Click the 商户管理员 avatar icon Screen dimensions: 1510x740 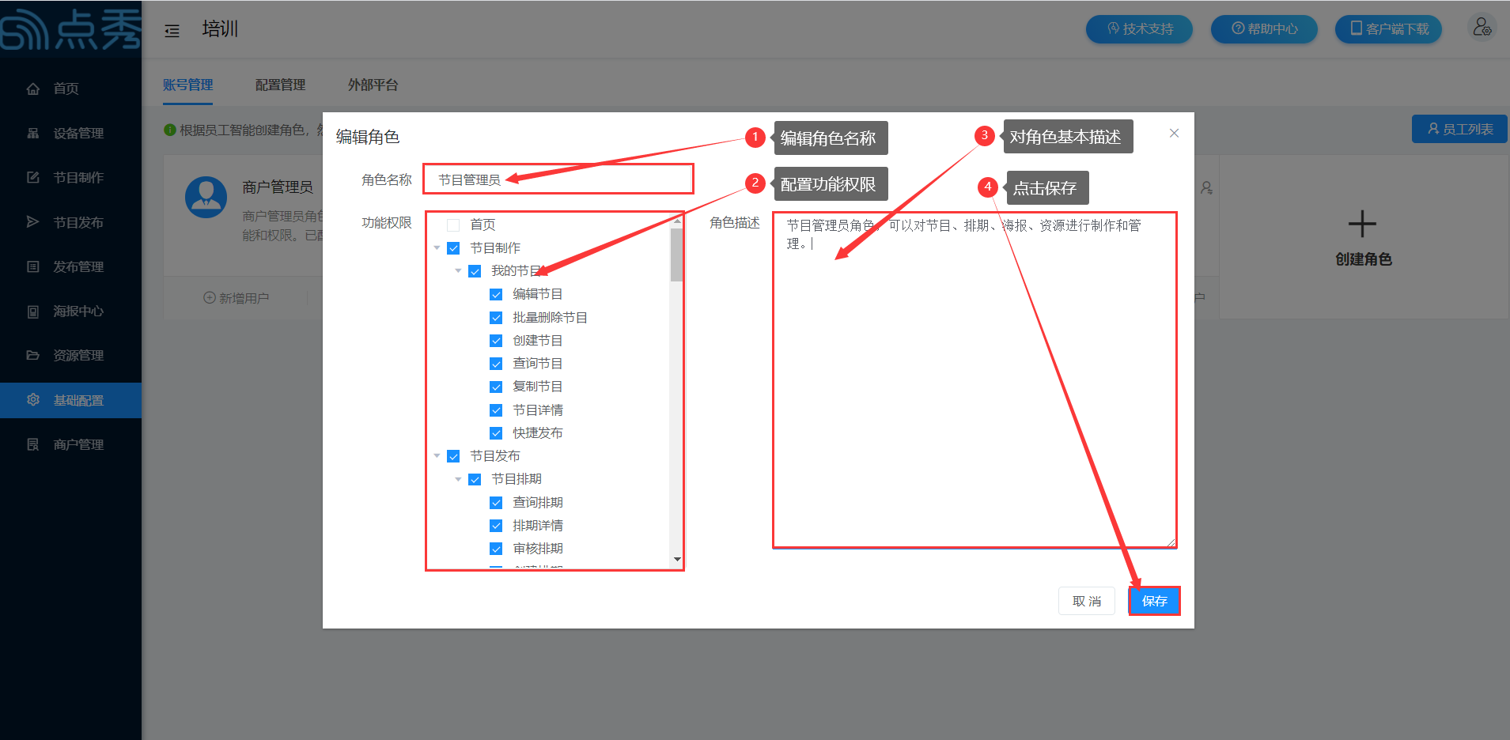(x=206, y=197)
